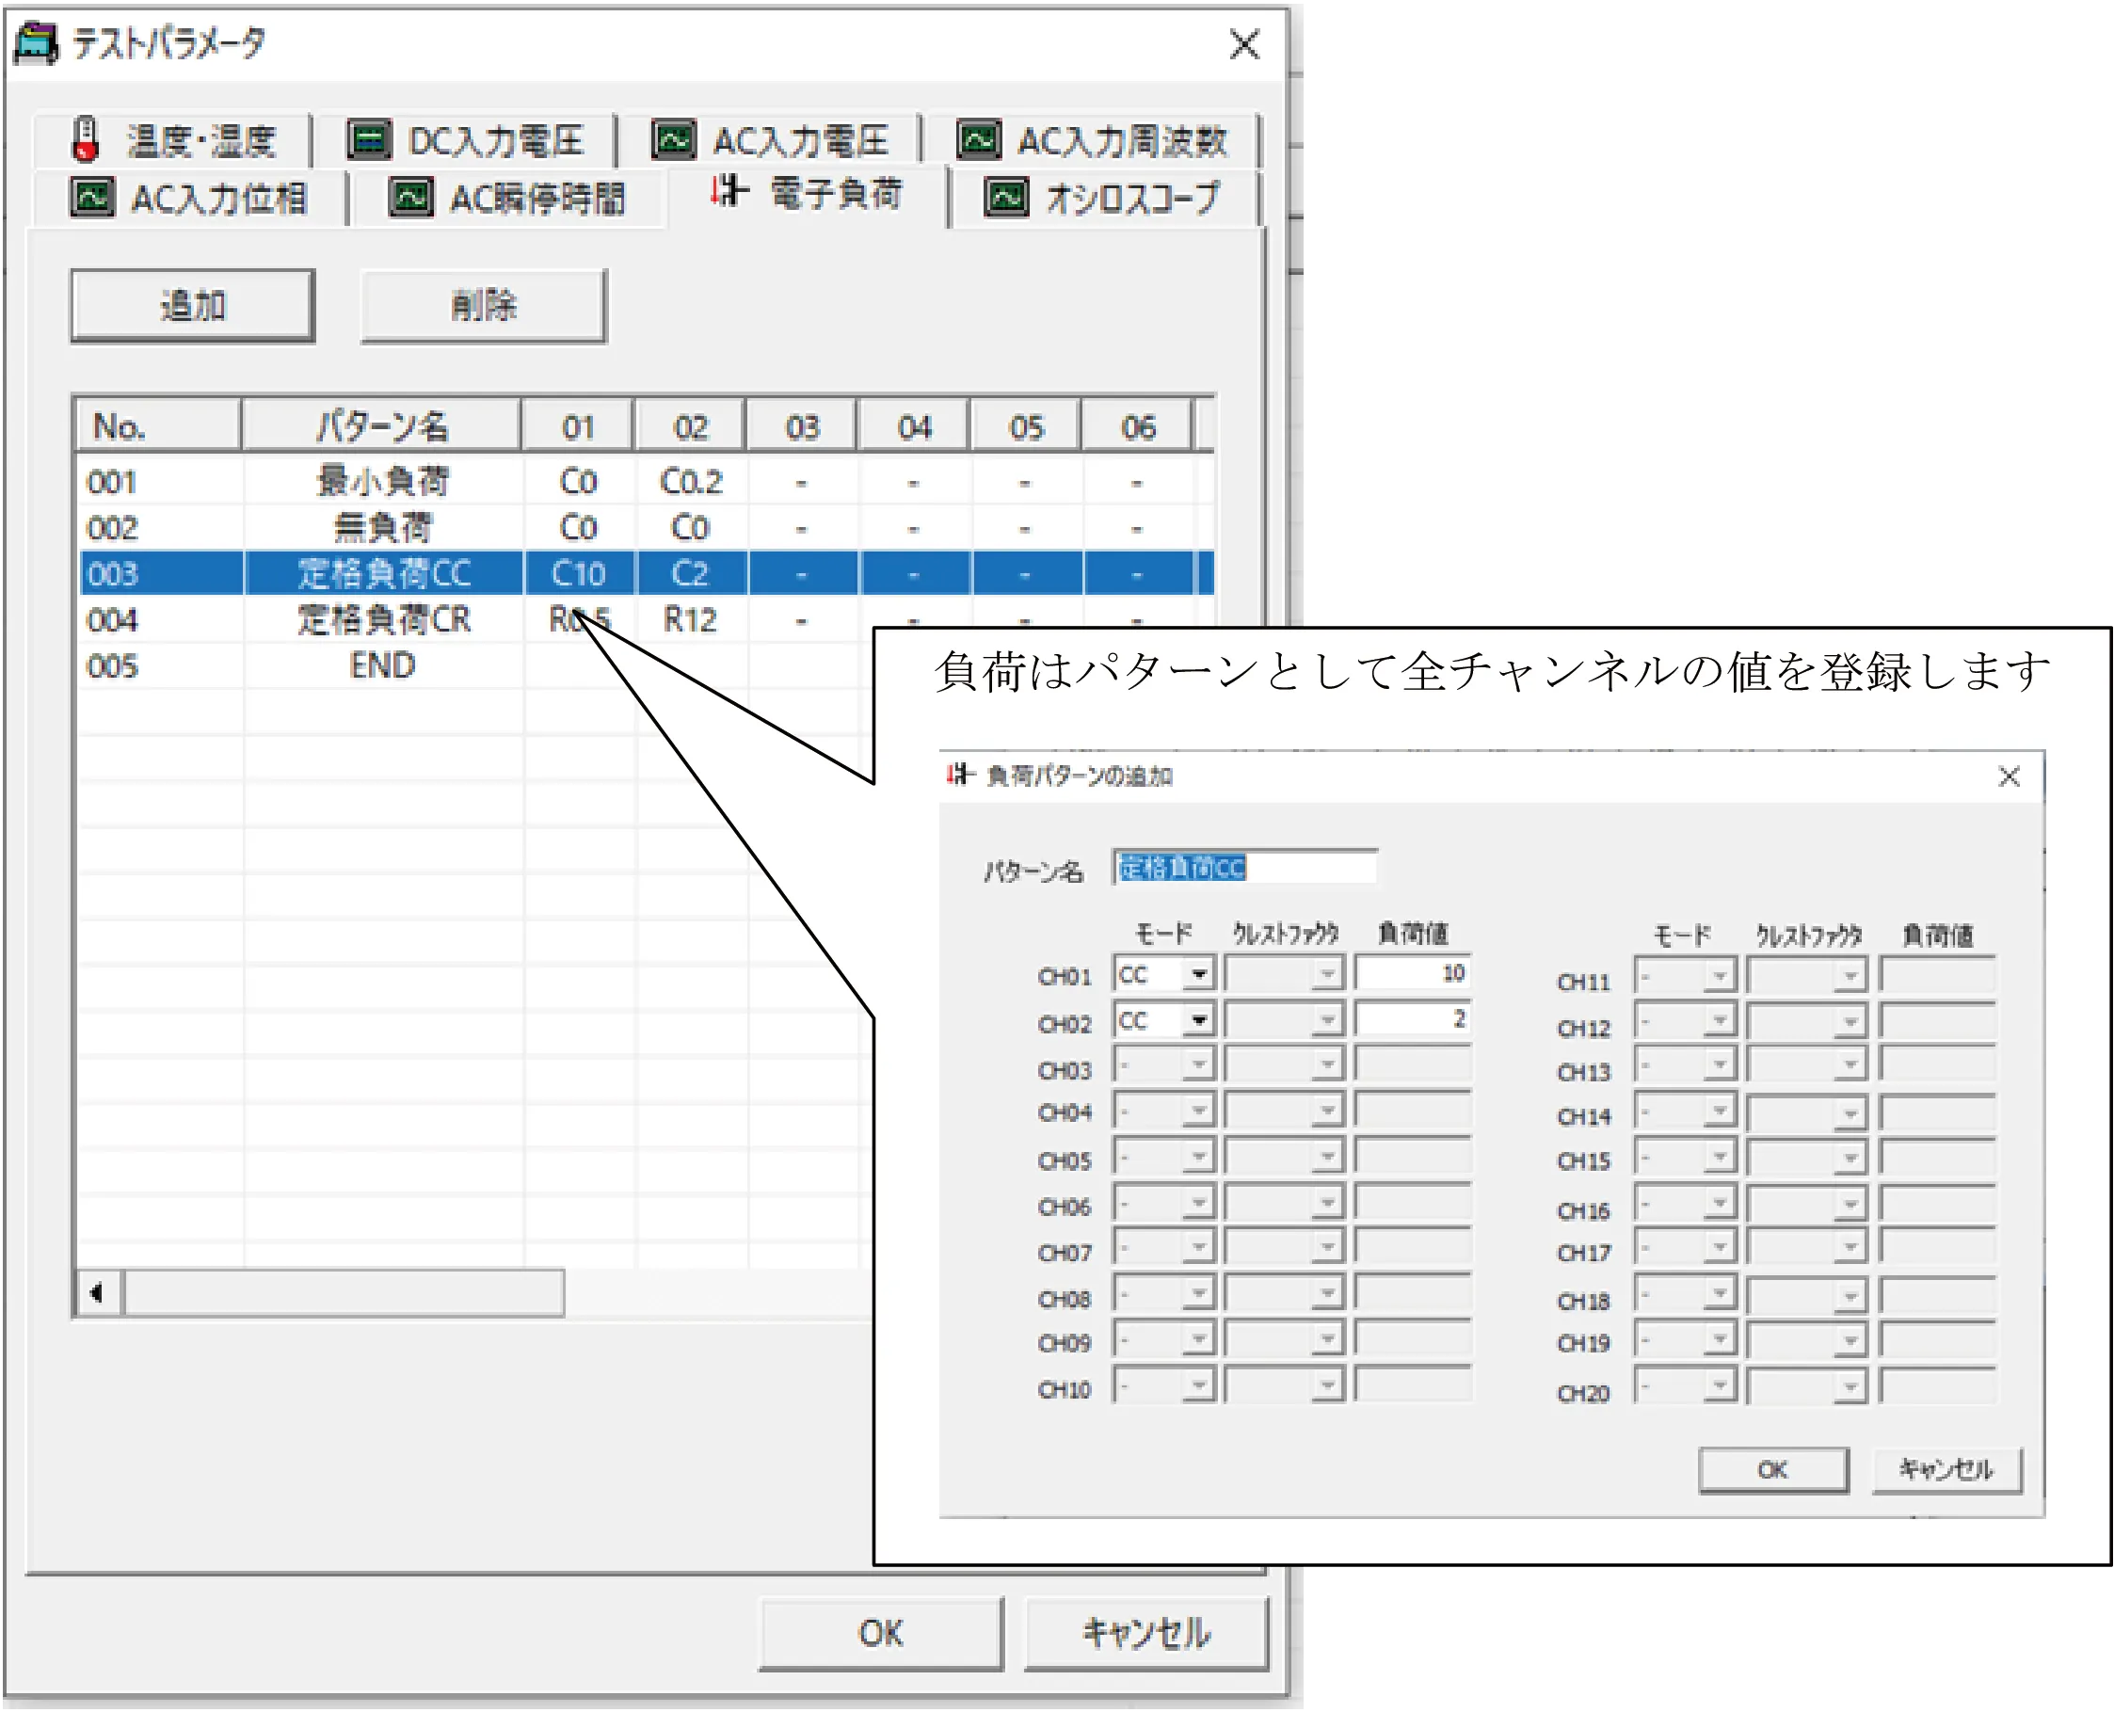The width and height of the screenshot is (2114, 1712).
Task: Click the 電子負荷 load icon
Action: point(729,190)
